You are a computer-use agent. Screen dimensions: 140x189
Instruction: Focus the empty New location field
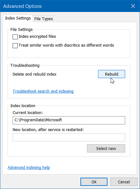point(69,137)
